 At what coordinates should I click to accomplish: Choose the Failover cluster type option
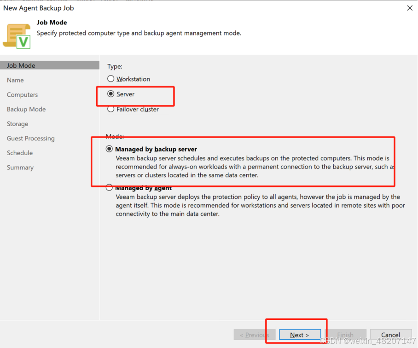point(110,109)
